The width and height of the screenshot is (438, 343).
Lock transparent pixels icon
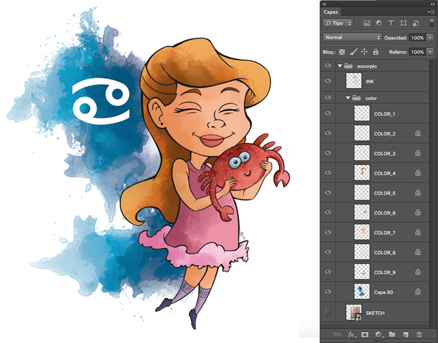pos(342,52)
